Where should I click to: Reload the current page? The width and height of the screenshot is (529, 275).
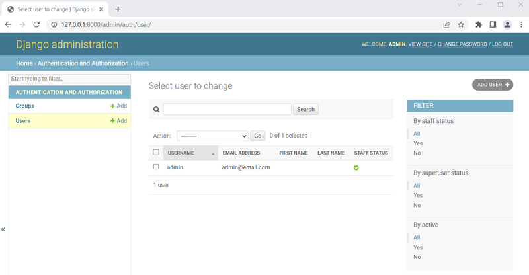coord(36,24)
